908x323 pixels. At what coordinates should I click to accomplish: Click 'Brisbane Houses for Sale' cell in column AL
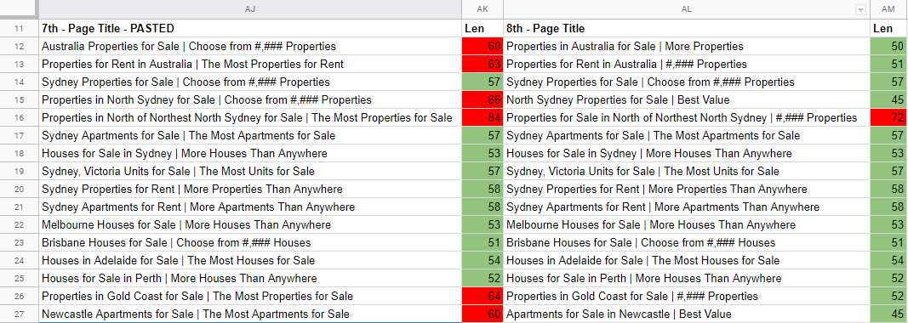pyautogui.click(x=687, y=242)
